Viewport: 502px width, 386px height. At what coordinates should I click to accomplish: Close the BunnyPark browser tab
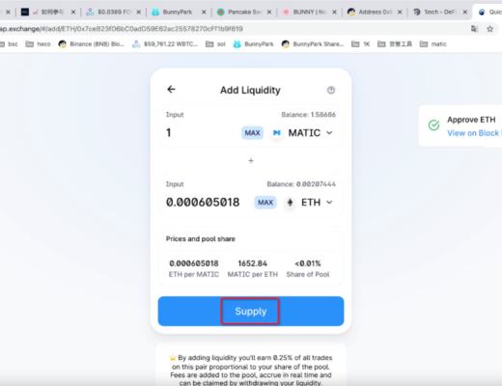coord(204,13)
